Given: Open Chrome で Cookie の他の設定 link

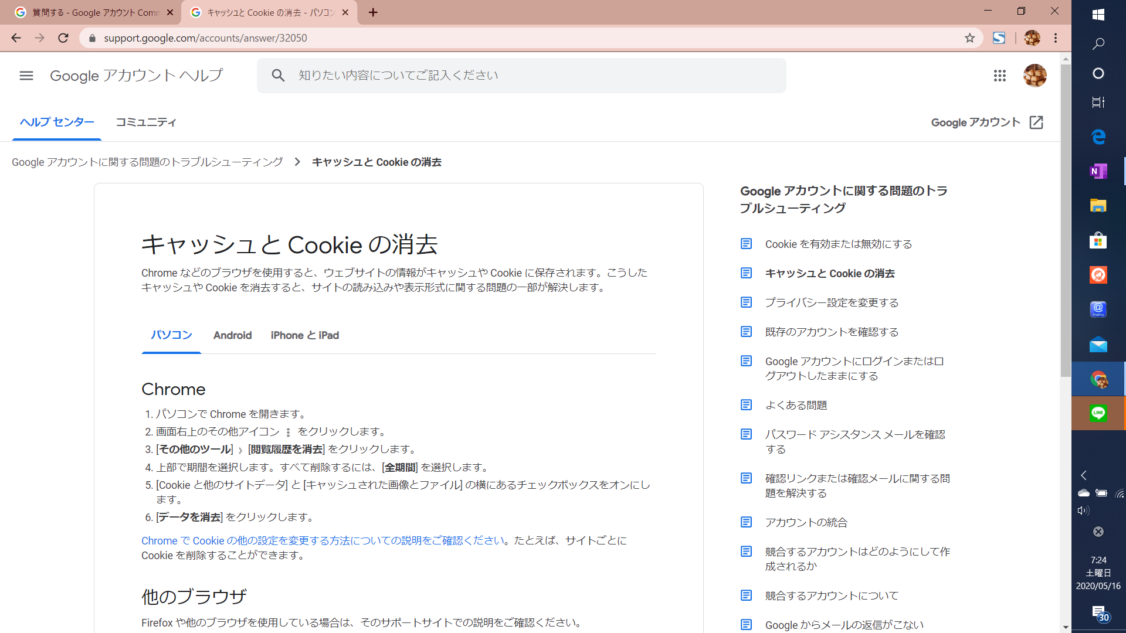Looking at the screenshot, I should 323,540.
